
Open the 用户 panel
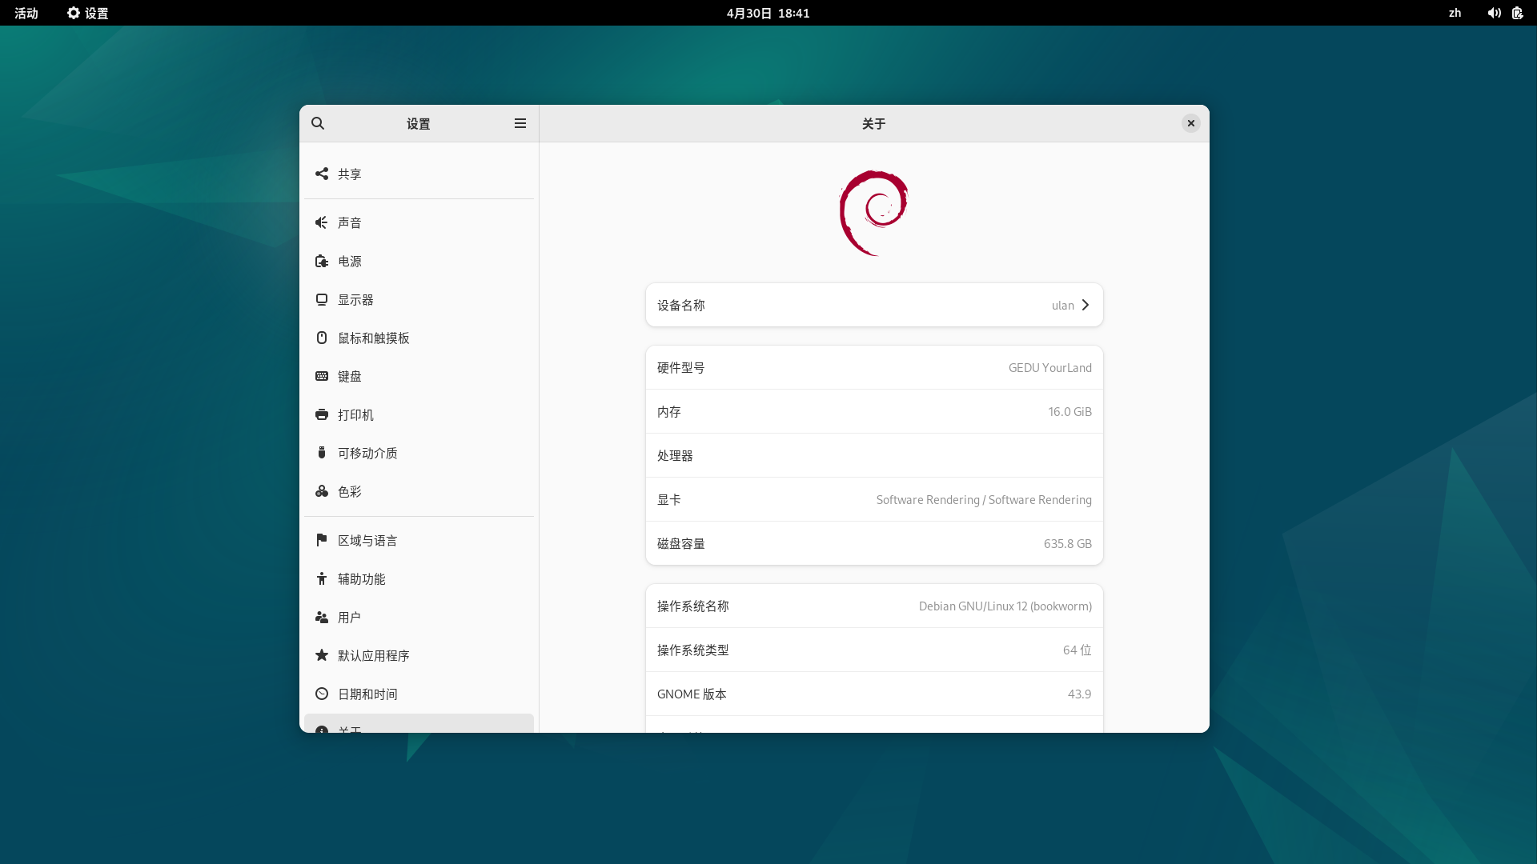click(x=419, y=617)
